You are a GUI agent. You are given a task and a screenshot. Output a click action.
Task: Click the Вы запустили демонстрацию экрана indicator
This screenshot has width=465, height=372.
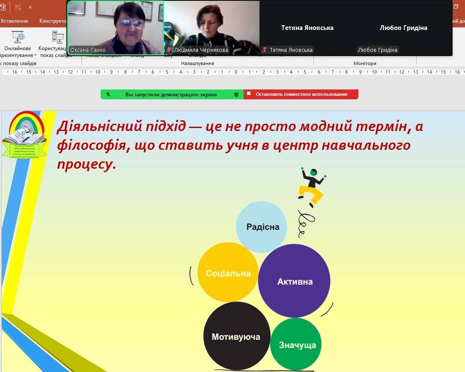(x=171, y=95)
